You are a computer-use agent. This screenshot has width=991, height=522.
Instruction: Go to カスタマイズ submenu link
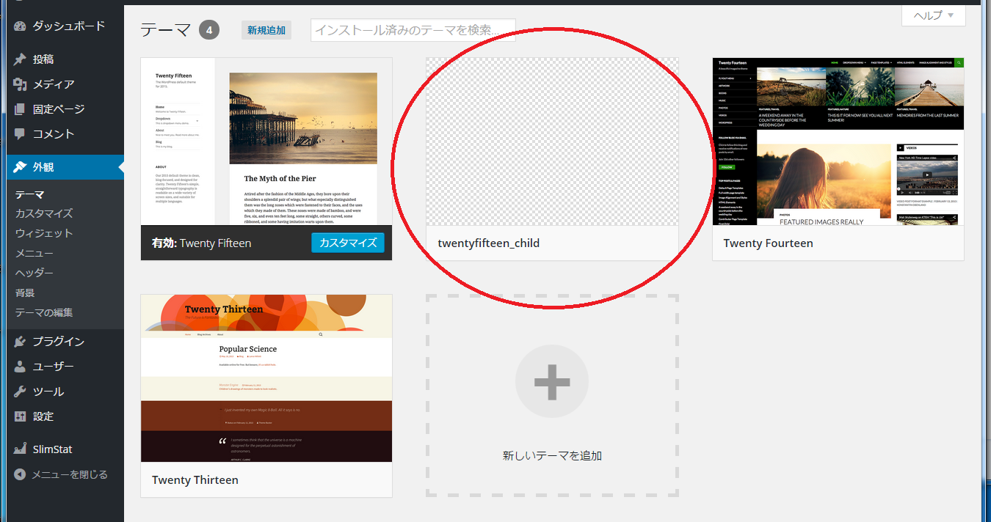[x=44, y=214]
